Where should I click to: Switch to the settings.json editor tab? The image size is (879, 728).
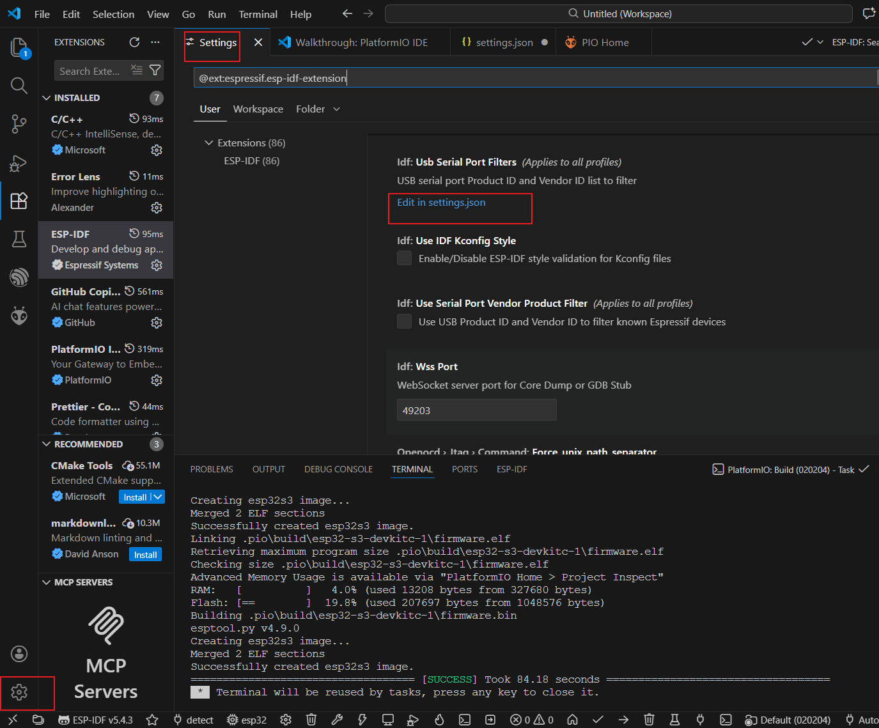[x=504, y=42]
